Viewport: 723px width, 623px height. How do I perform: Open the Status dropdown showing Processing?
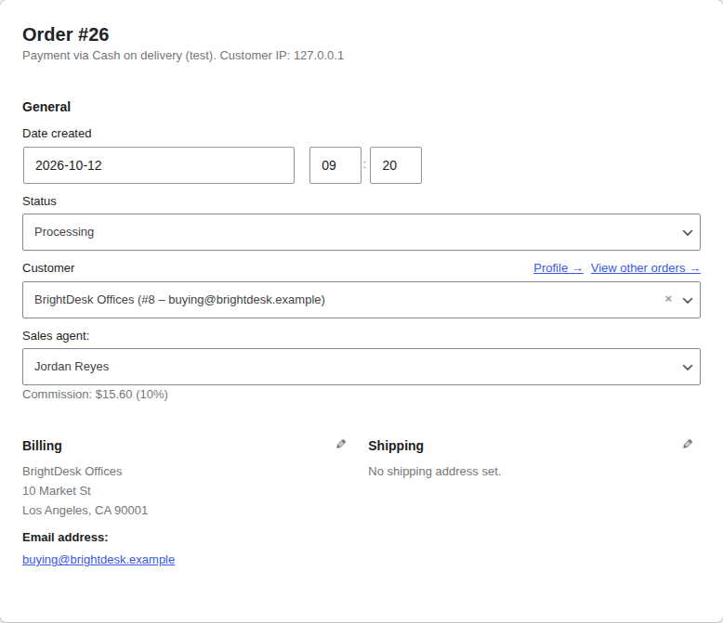[361, 232]
